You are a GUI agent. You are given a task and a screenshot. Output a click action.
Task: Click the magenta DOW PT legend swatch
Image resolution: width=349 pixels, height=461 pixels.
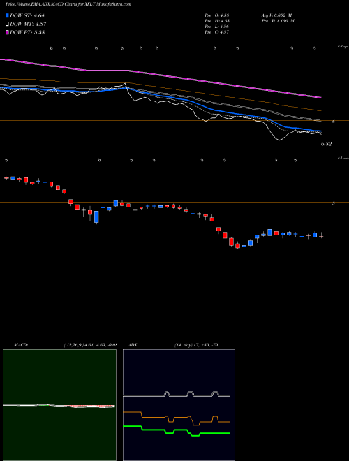tap(8, 32)
